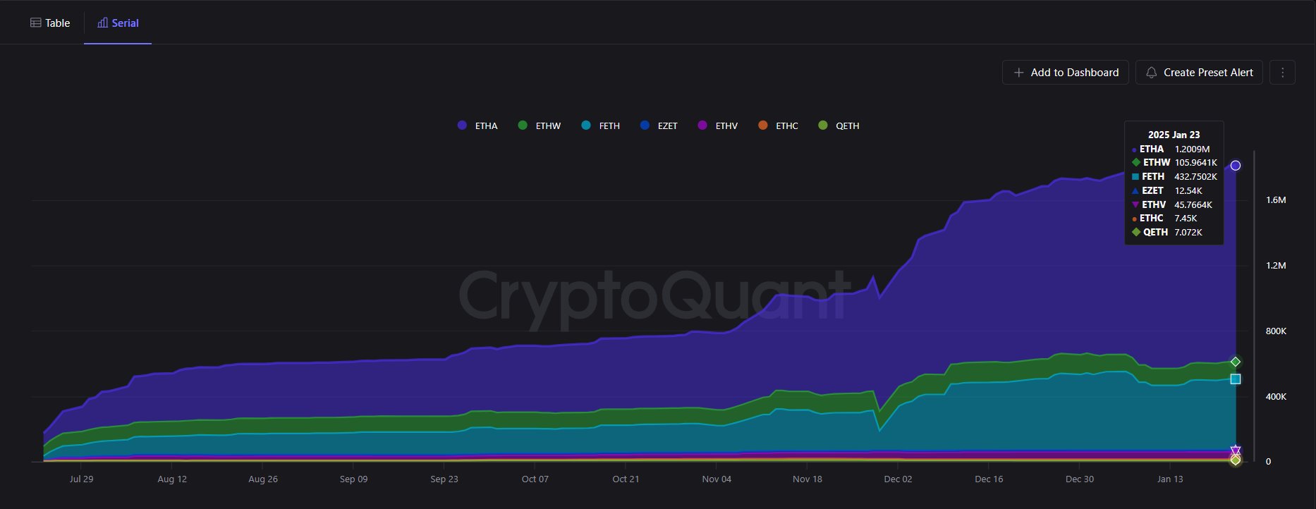This screenshot has height=509, width=1316.
Task: Click the Dec 02 point on timeline axis
Action: click(x=898, y=479)
